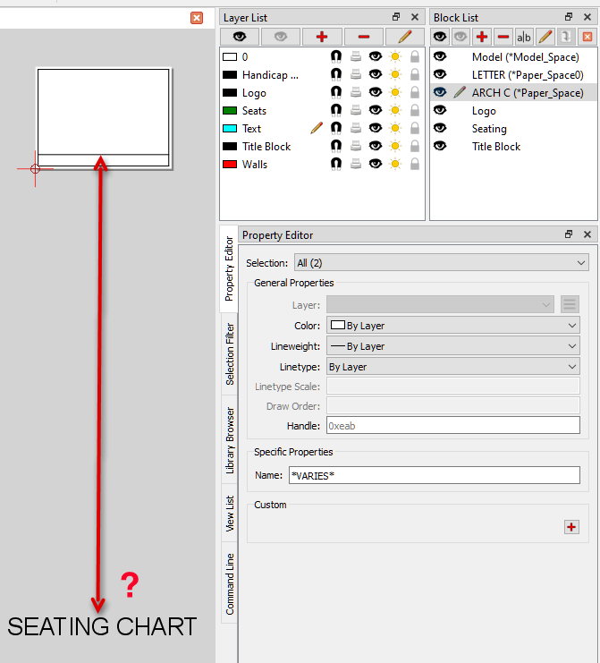600x663 pixels.
Task: Click the layer list menu button beside Layer
Action: 570,304
